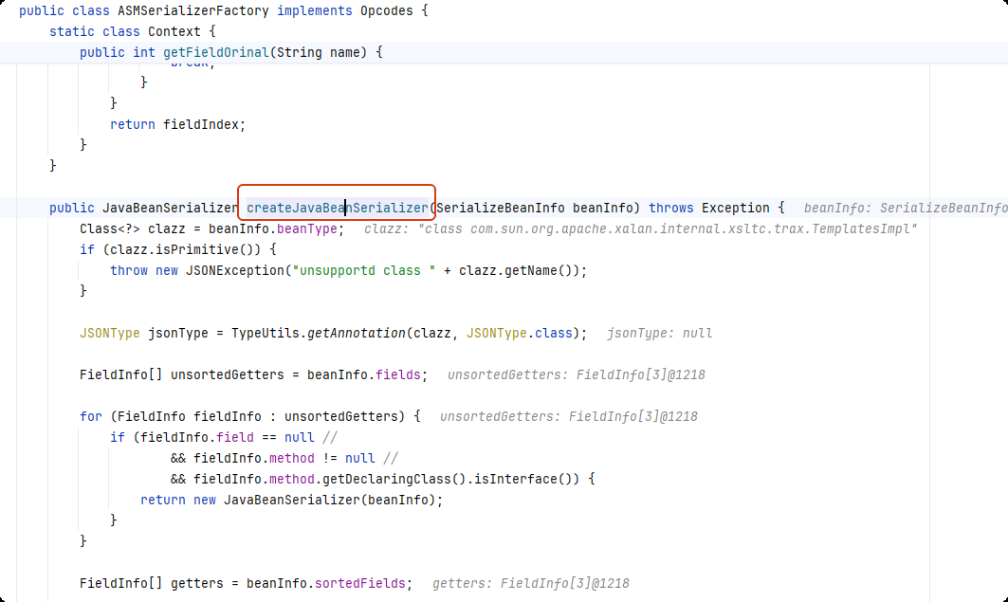Click beanType field in clazz assignment
This screenshot has width=1008, height=602.
(x=306, y=228)
